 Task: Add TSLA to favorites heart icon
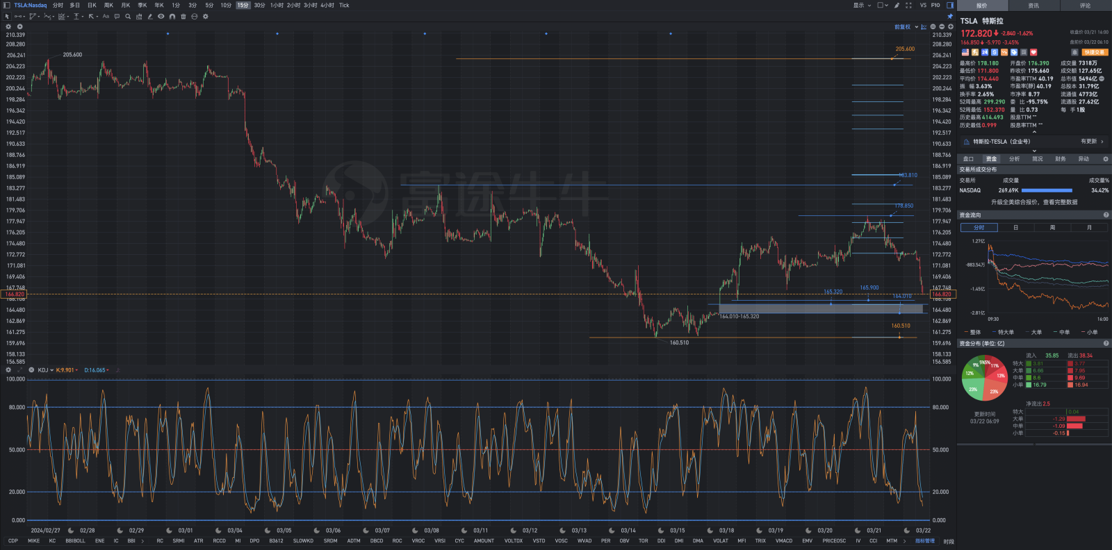pyautogui.click(x=1033, y=52)
